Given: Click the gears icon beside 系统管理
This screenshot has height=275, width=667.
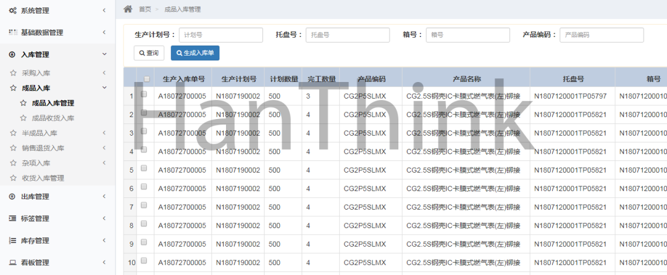Looking at the screenshot, I should click(x=12, y=10).
